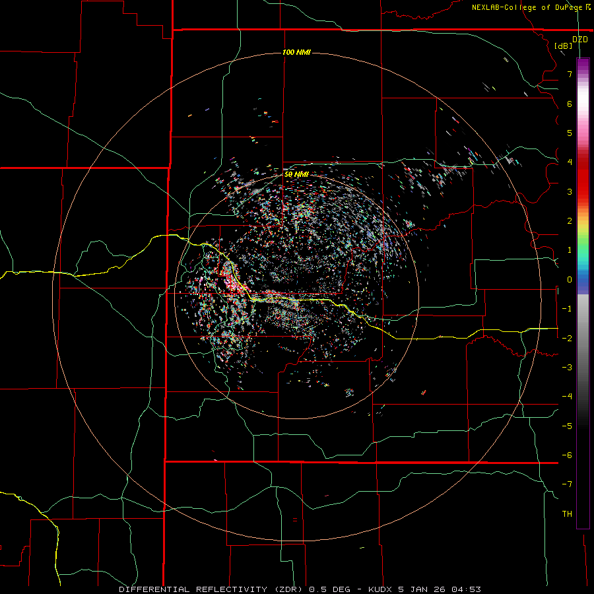Click the 4 value on the color scale
Image resolution: width=594 pixels, height=594 pixels.
pyautogui.click(x=570, y=162)
